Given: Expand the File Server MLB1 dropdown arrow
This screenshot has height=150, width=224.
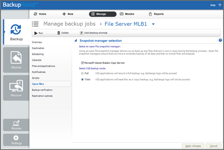Looking at the screenshot, I should (x=153, y=24).
